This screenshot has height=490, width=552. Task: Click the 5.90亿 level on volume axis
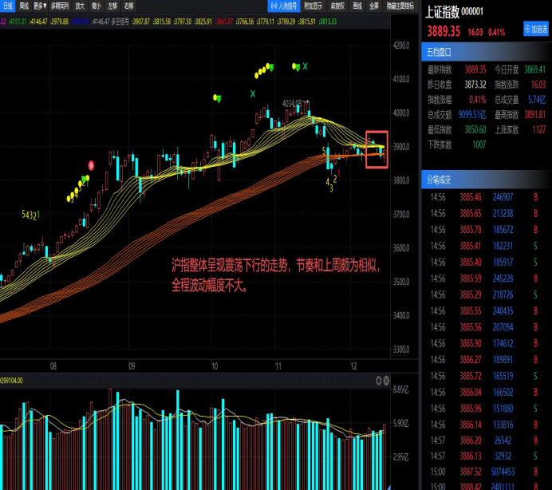point(400,423)
